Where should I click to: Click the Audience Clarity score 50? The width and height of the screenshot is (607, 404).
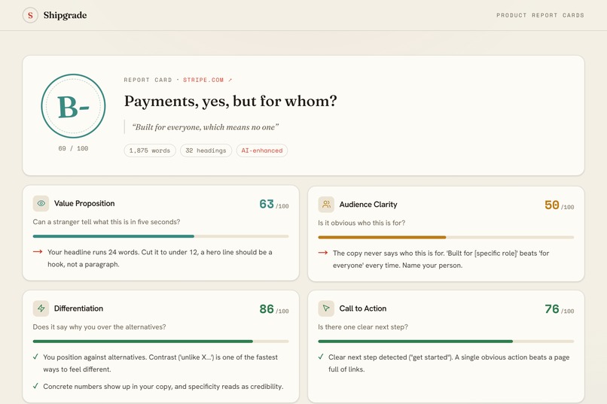point(551,205)
